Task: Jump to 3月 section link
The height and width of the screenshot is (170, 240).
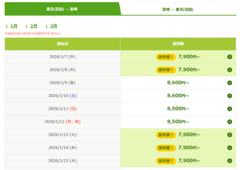Action: click(54, 26)
